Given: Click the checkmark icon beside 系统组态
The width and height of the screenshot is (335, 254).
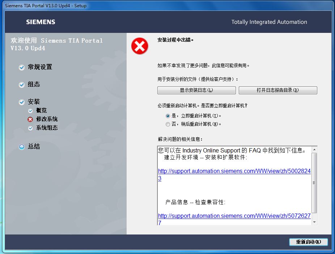Looking at the screenshot, I should coord(30,128).
